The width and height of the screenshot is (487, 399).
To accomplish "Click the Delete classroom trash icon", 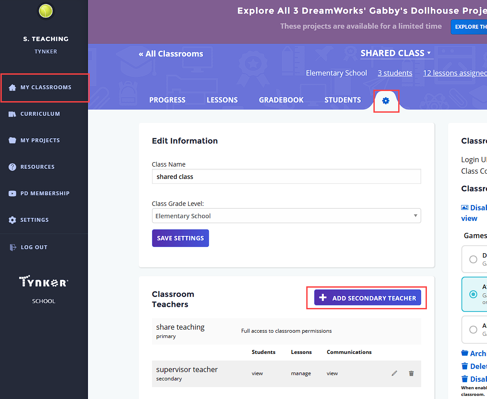I will pos(464,366).
